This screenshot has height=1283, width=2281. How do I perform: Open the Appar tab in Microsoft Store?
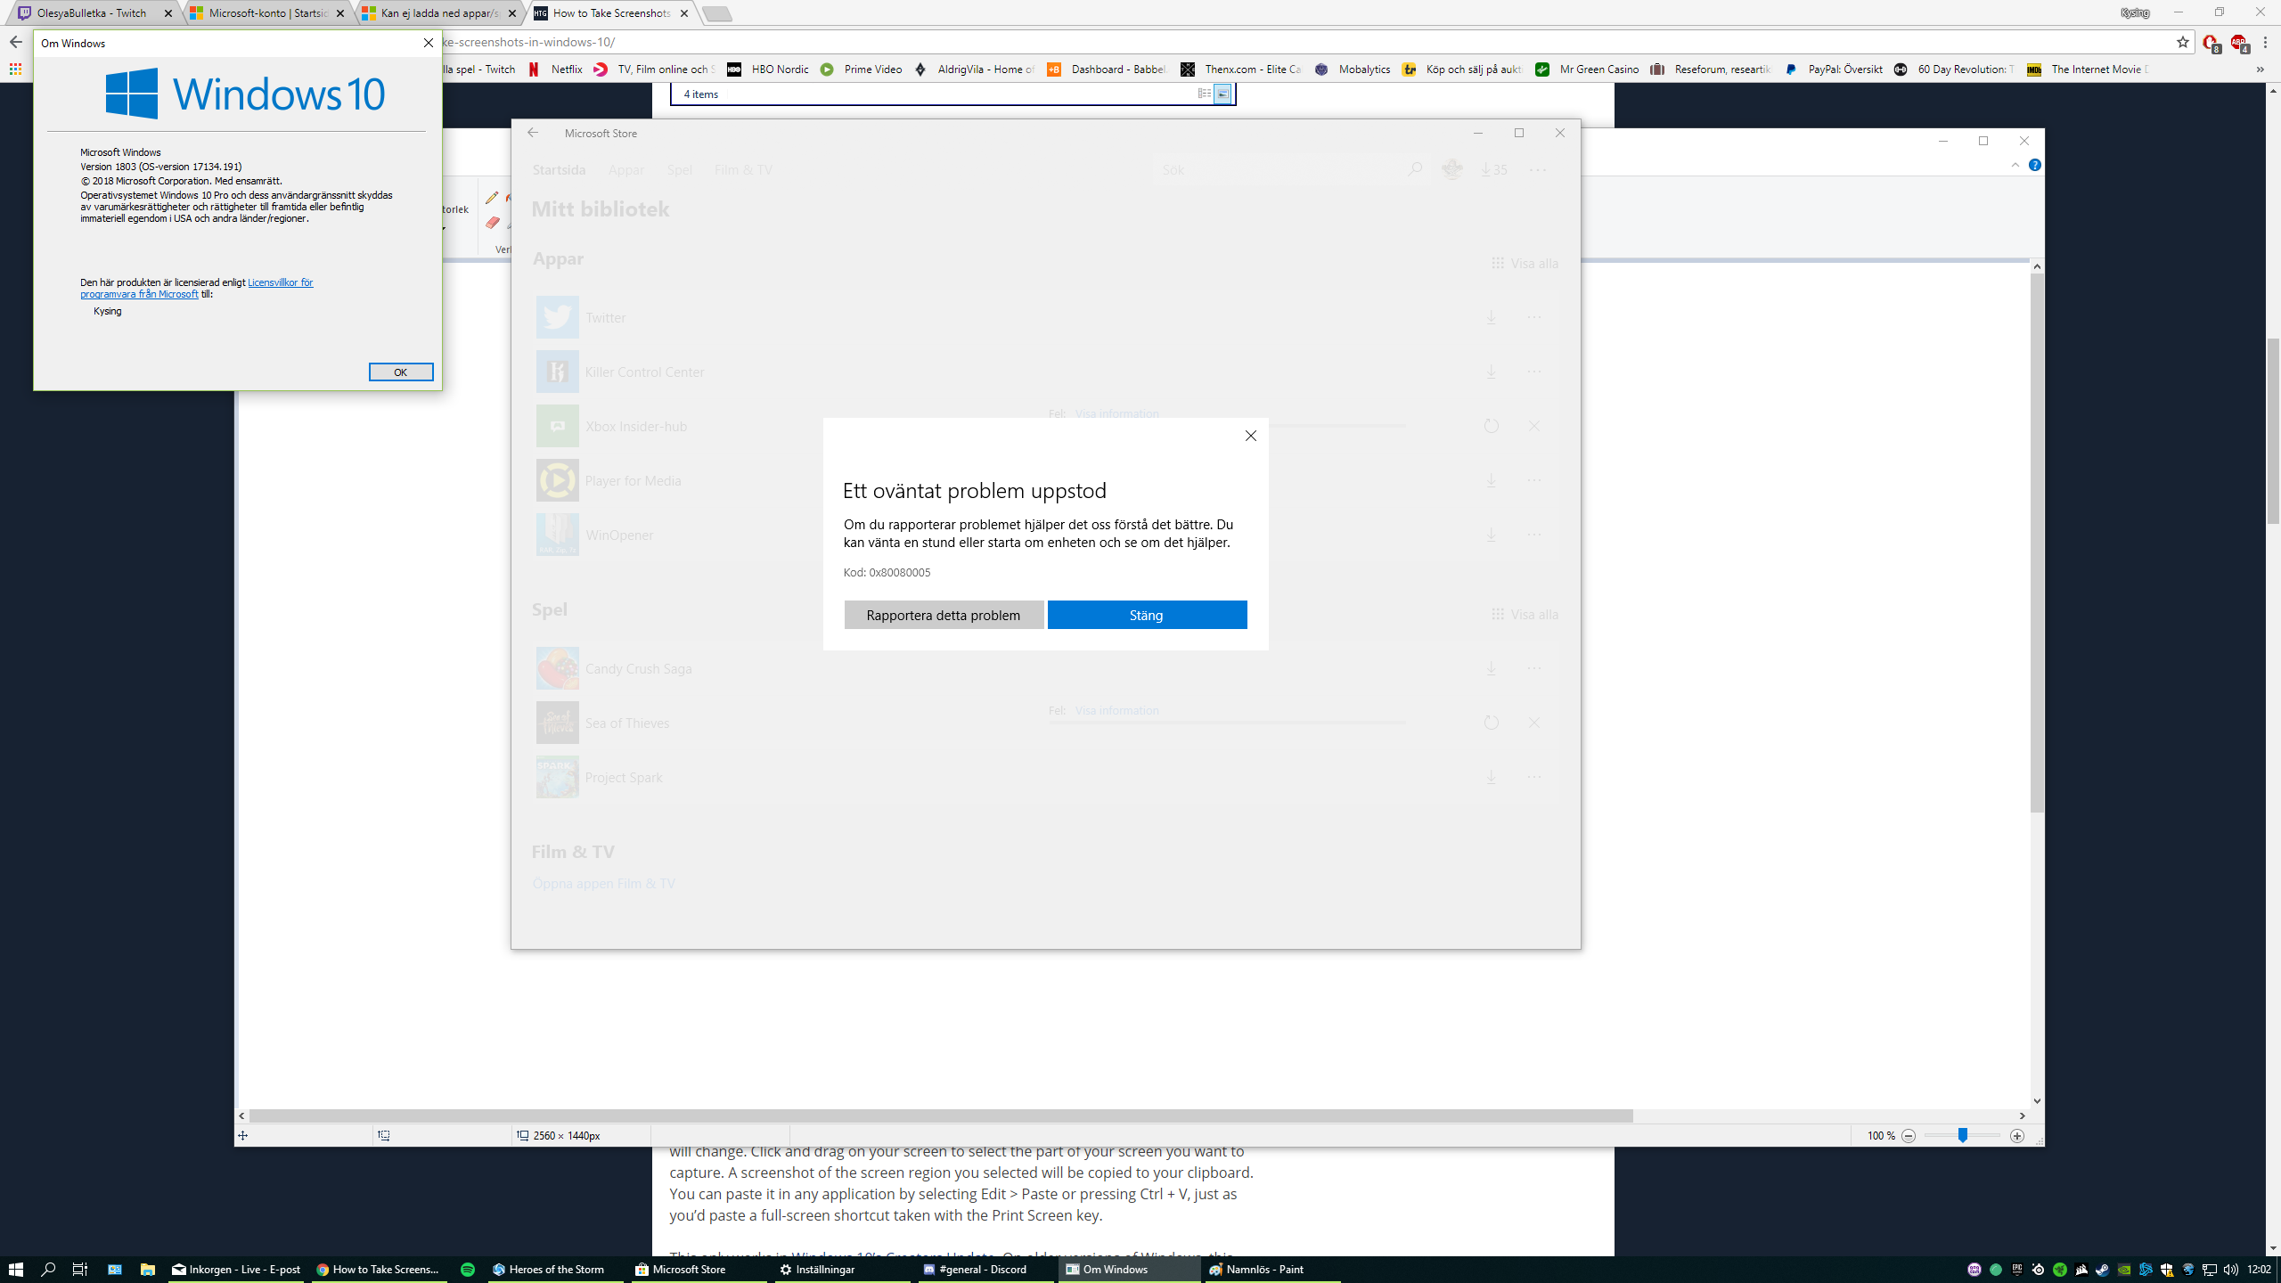tap(626, 170)
